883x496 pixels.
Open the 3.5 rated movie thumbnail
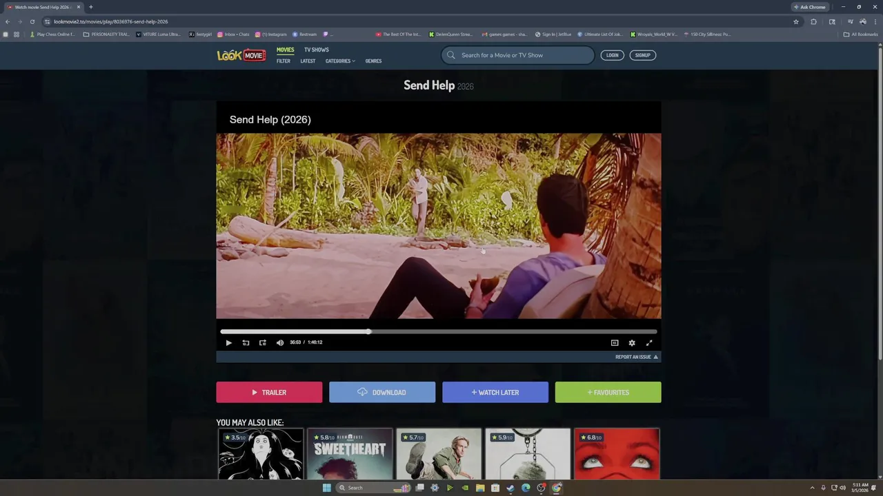tap(261, 453)
